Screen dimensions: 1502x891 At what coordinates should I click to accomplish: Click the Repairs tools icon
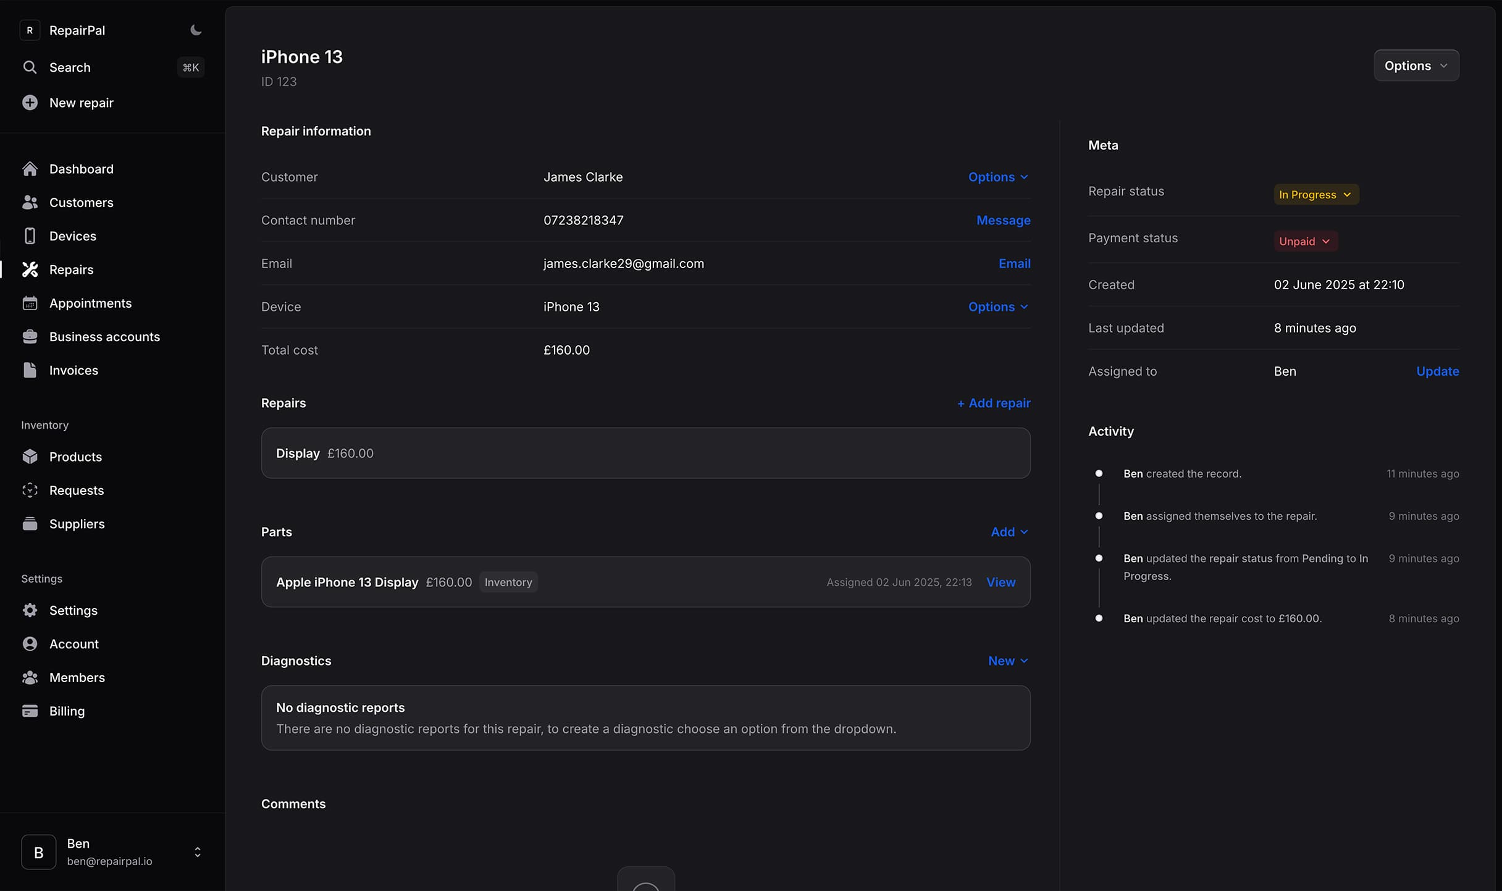[30, 269]
